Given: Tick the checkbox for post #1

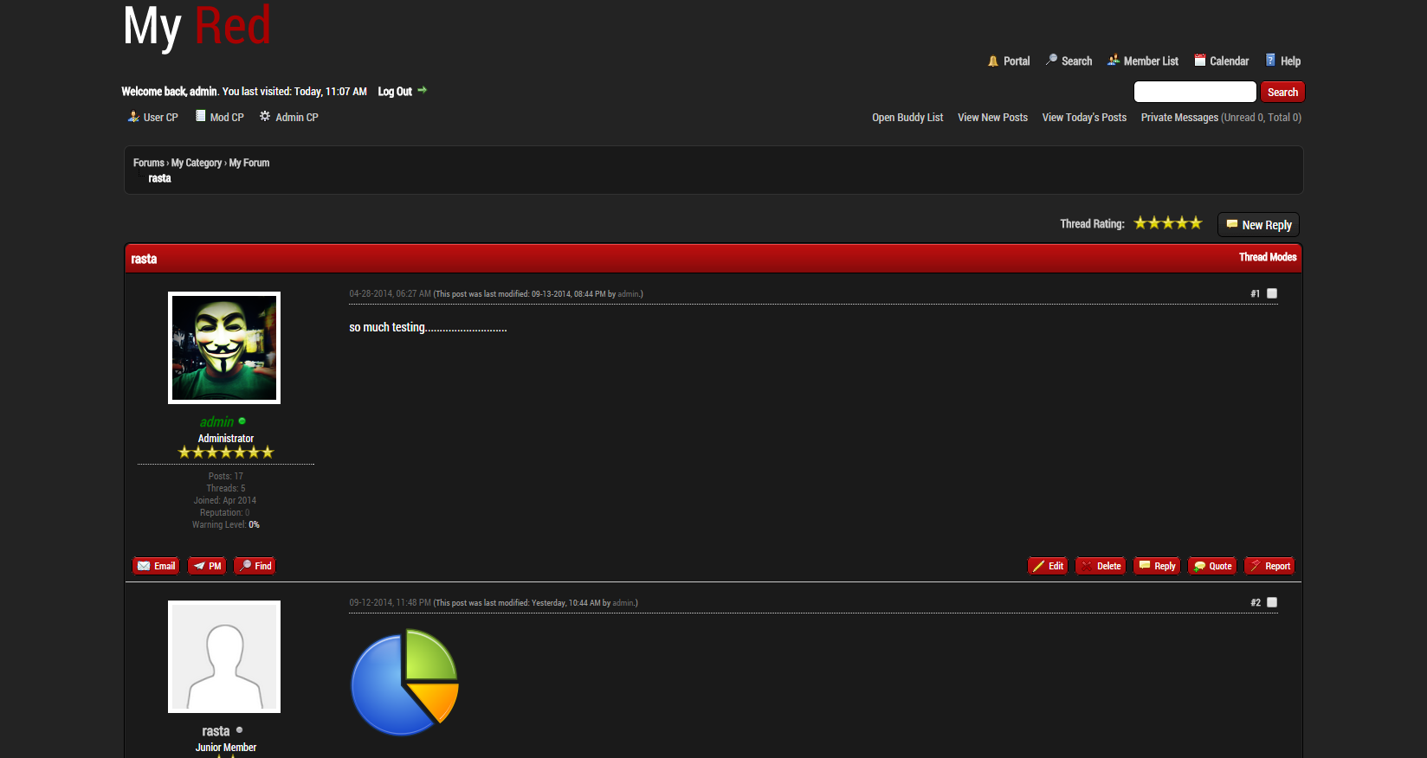Looking at the screenshot, I should click(x=1272, y=293).
